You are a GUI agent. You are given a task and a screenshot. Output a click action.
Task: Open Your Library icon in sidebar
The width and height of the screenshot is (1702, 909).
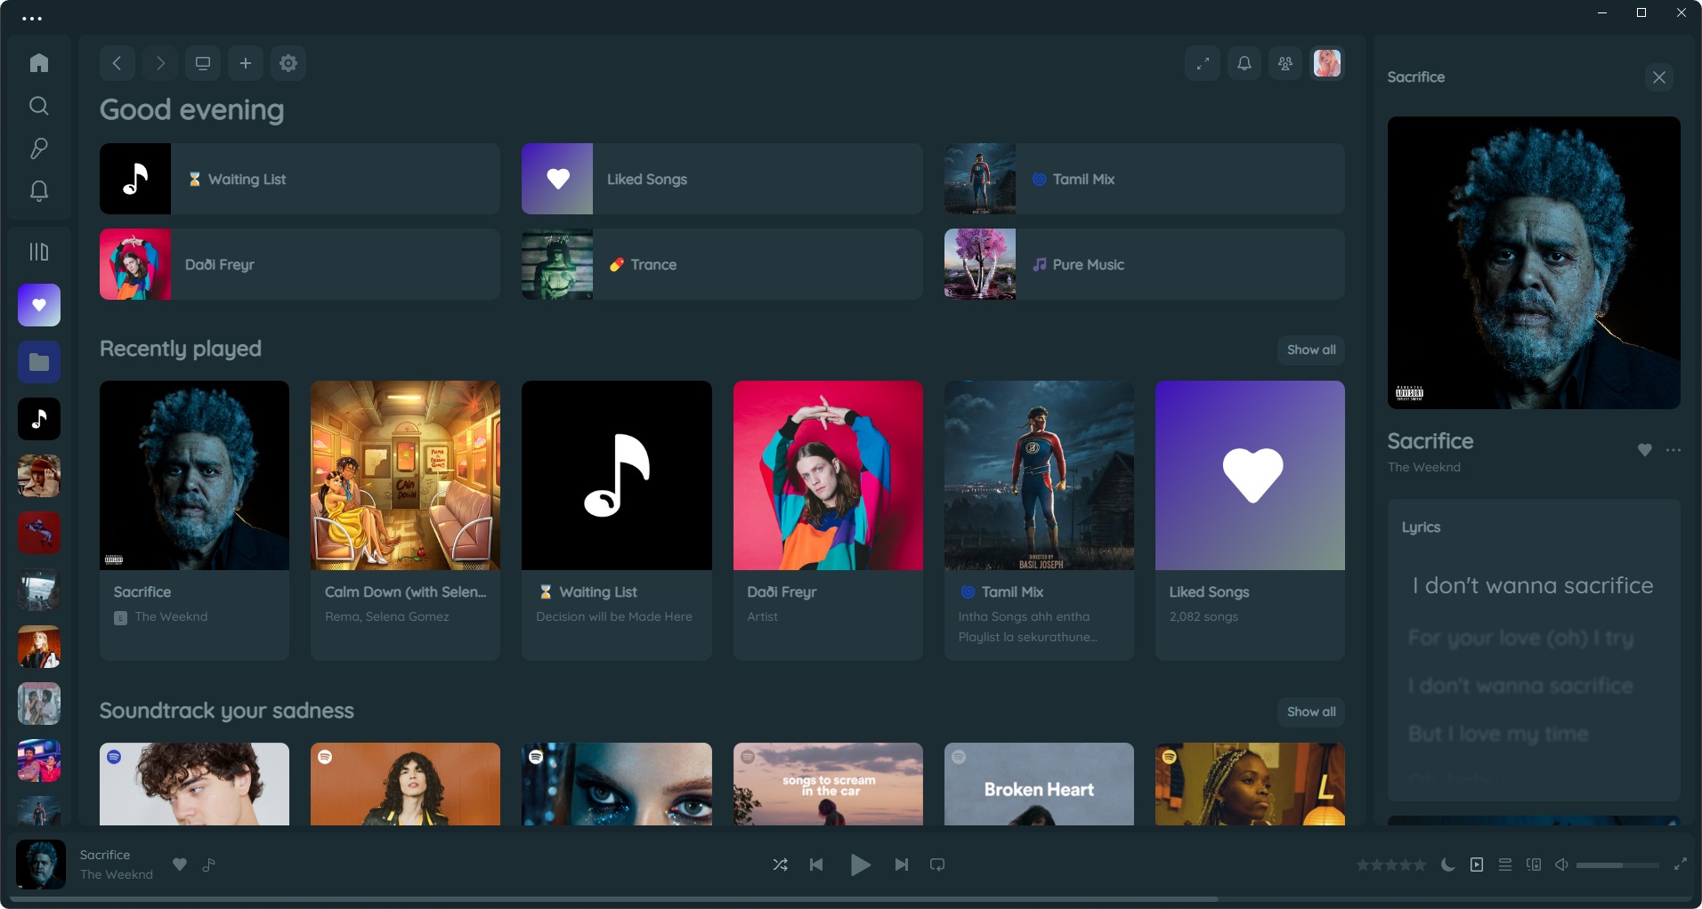tap(39, 252)
